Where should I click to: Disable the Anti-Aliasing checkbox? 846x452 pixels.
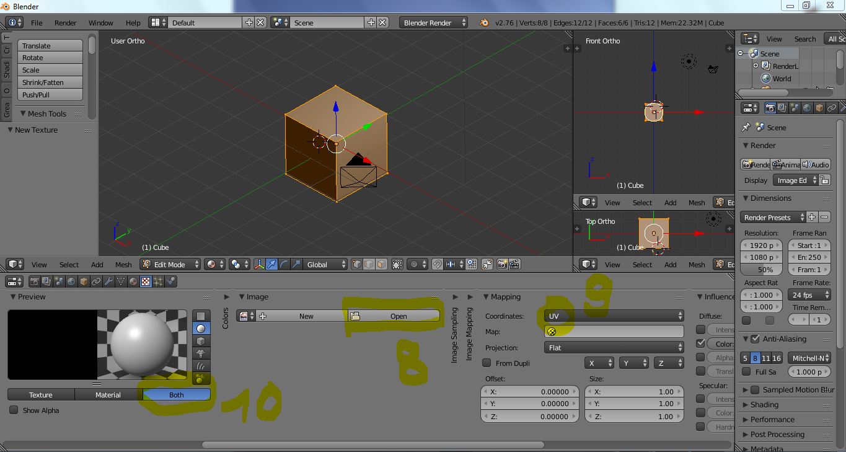[x=755, y=339]
